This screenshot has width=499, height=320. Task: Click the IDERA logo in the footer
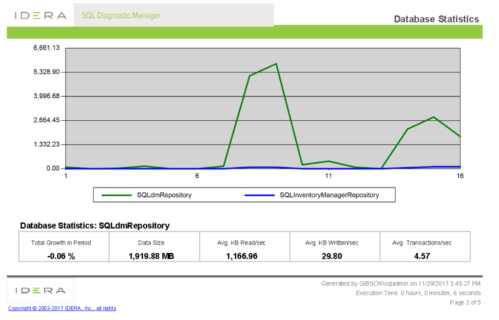(x=40, y=290)
